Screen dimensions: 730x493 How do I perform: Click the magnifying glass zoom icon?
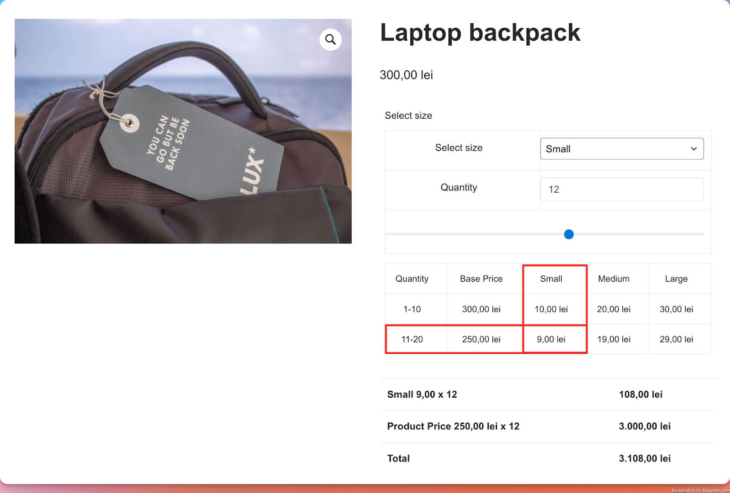[330, 40]
